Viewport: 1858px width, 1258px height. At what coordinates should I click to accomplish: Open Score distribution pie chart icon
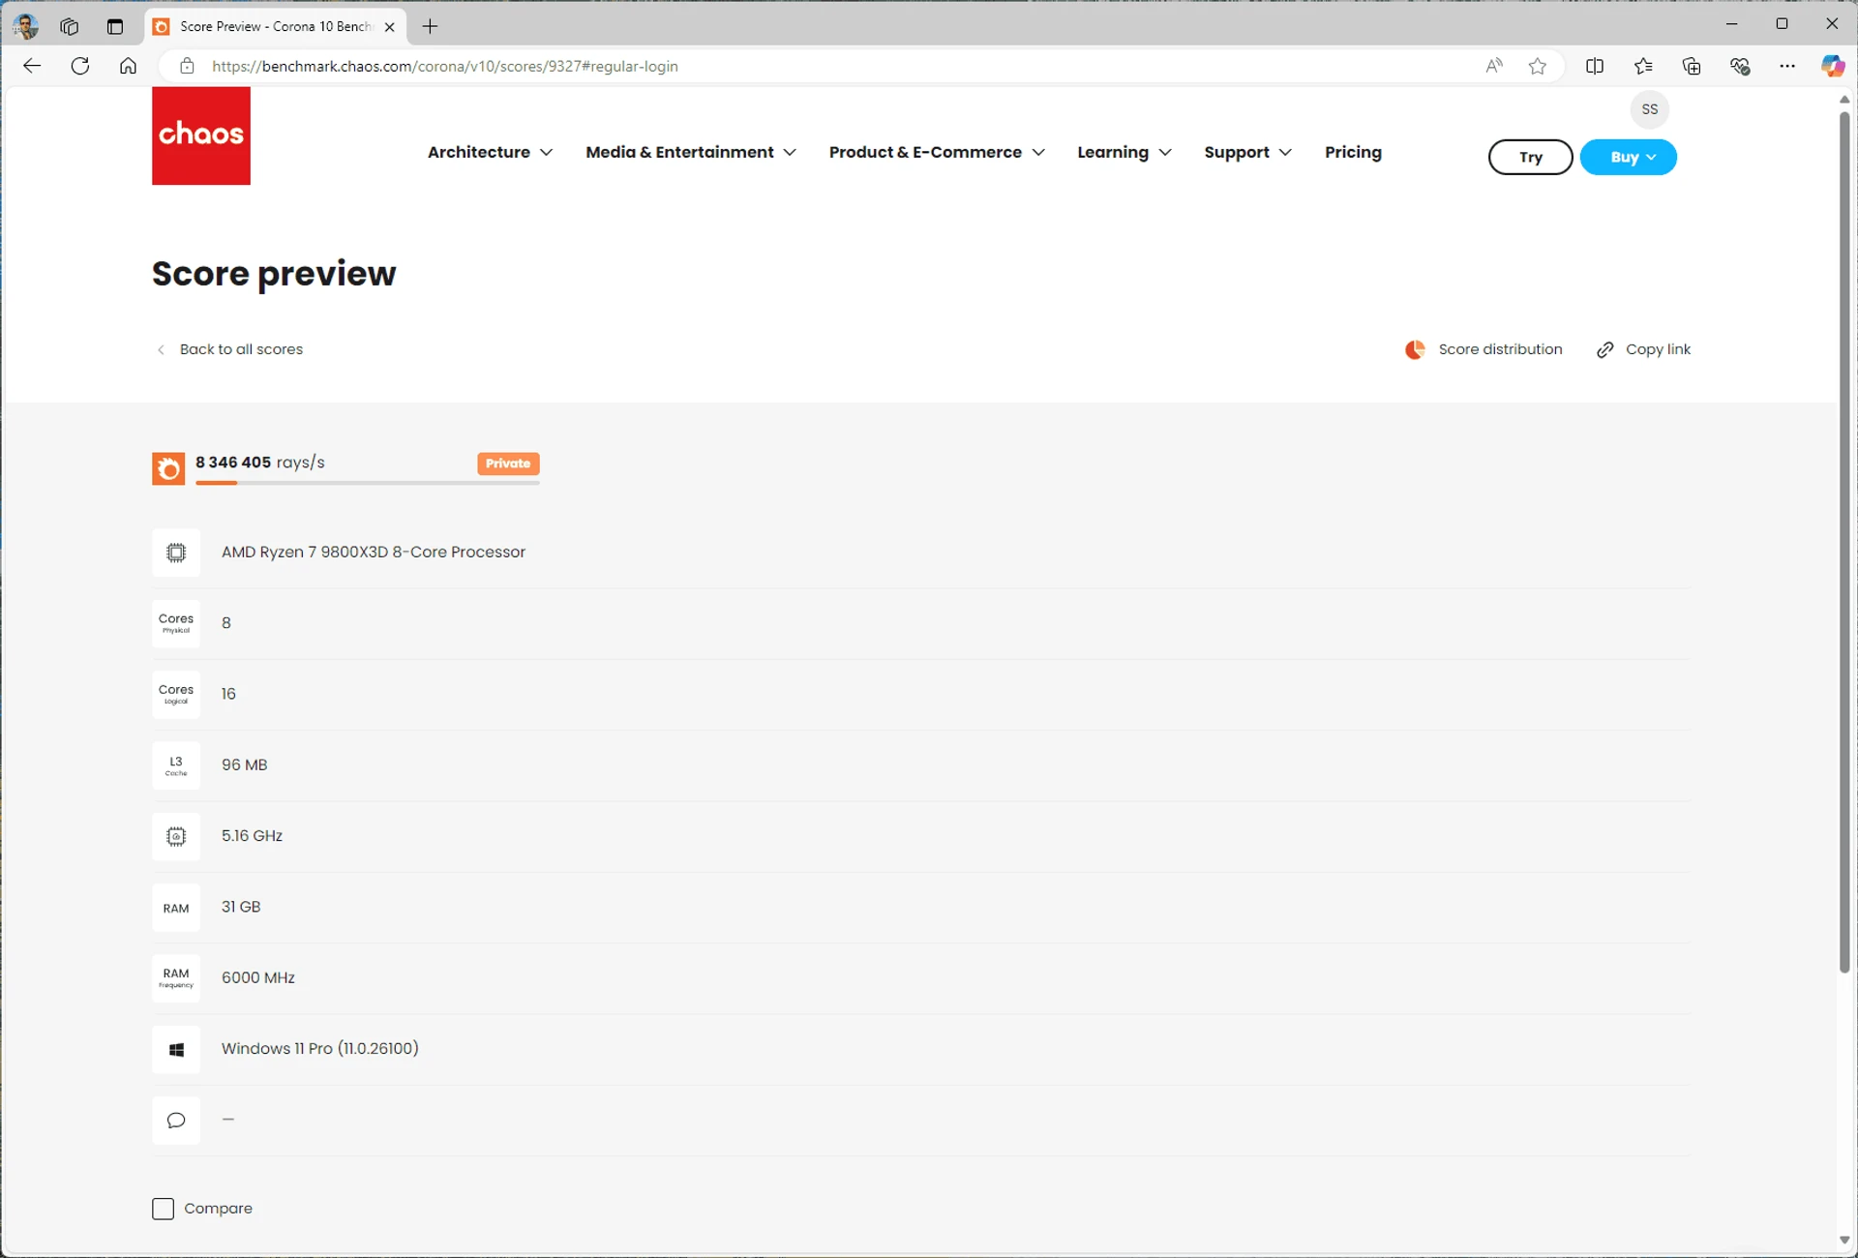pos(1415,349)
